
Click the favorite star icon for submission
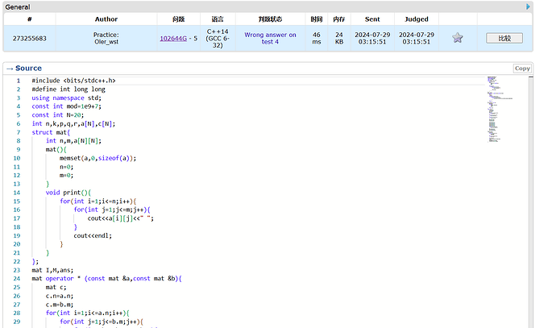point(458,38)
